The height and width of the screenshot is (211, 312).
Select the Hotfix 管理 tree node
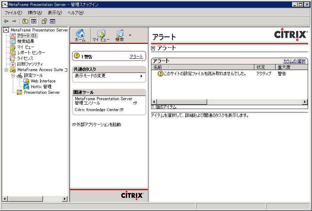point(41,87)
